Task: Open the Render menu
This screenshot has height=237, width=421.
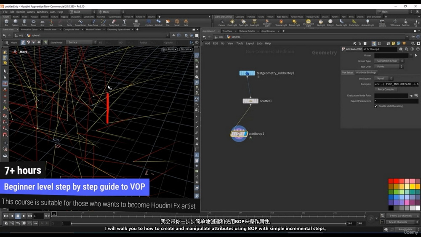Action: point(20,12)
